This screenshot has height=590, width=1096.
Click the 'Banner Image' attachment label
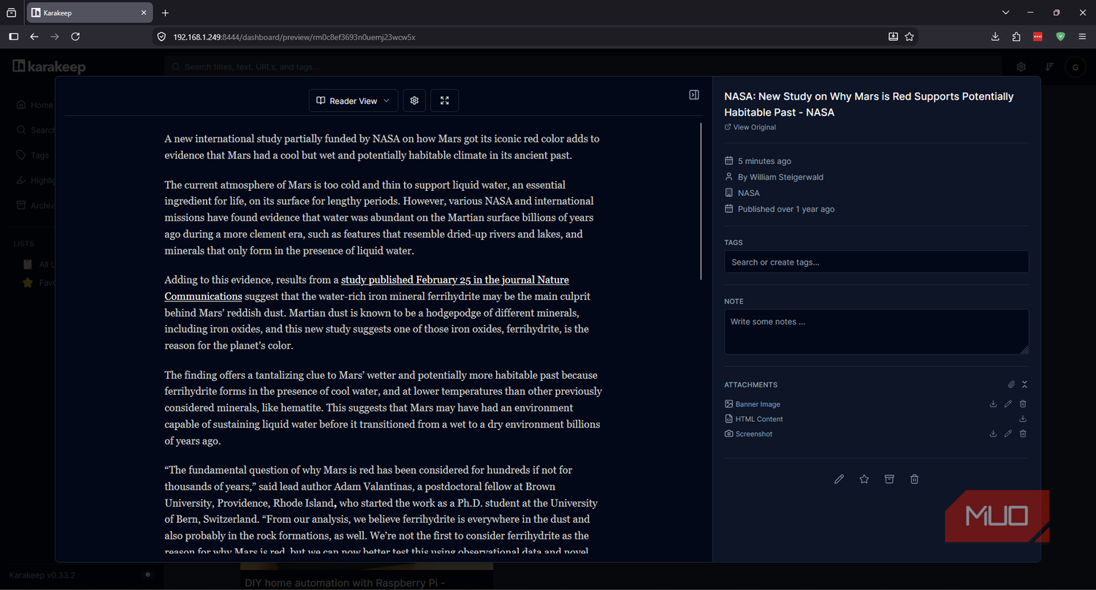758,404
